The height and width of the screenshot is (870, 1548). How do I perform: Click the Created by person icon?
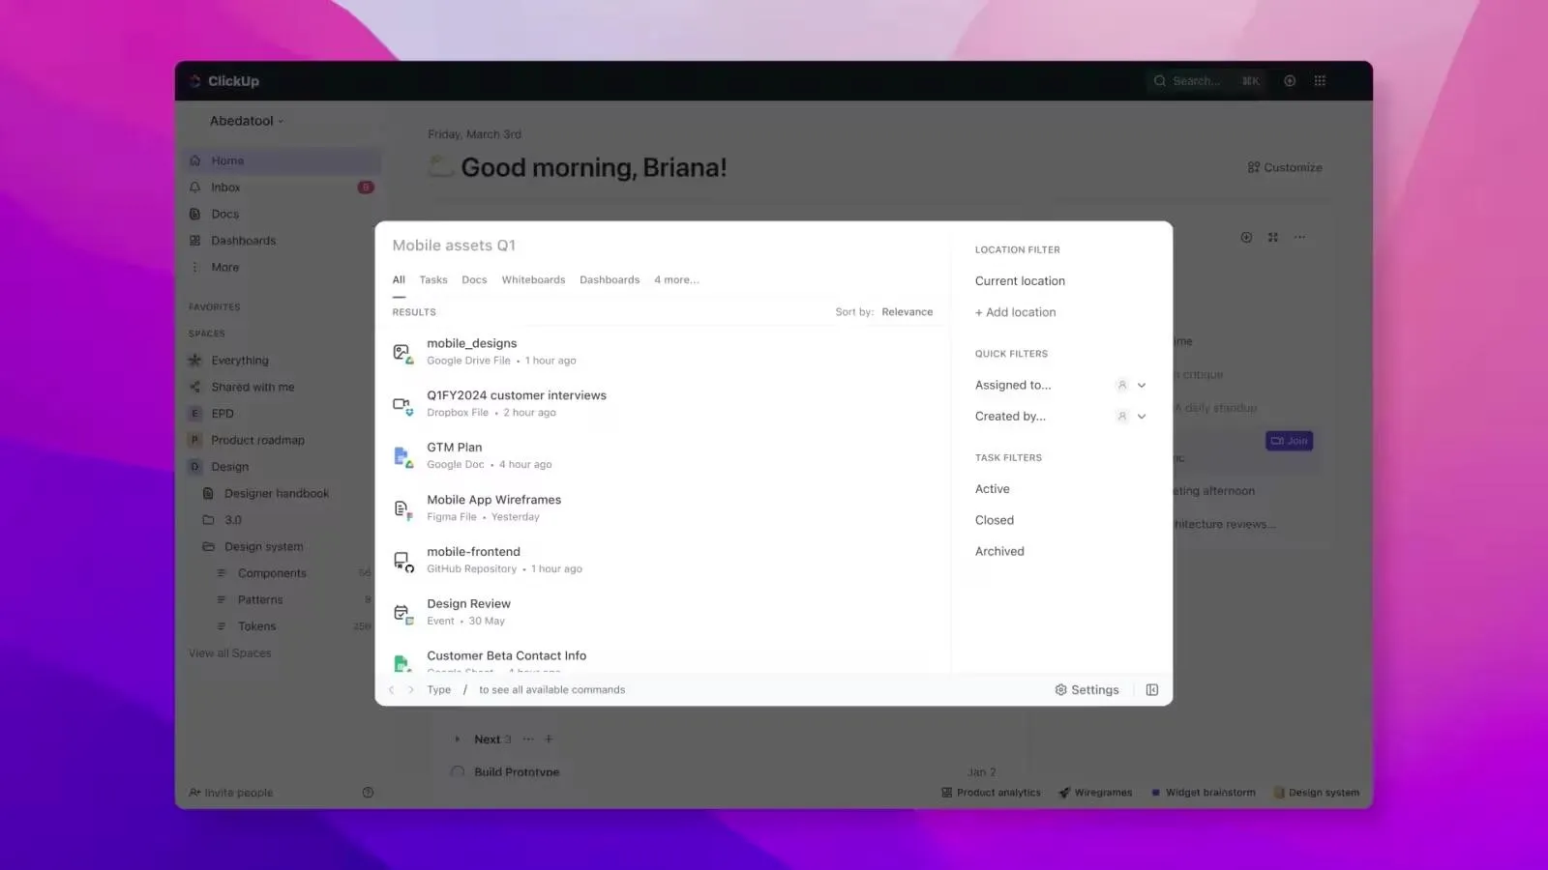tap(1122, 417)
